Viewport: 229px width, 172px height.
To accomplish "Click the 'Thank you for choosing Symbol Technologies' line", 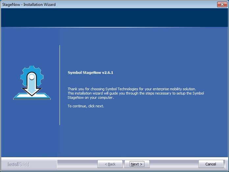I will click(132, 89).
